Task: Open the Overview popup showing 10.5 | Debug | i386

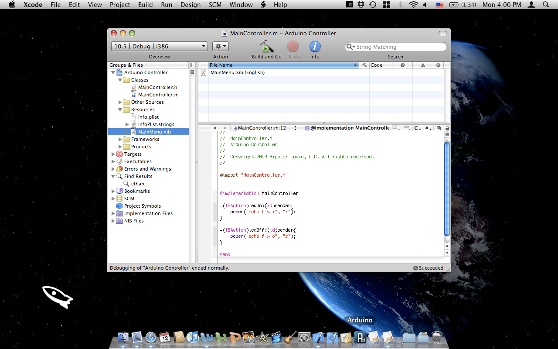Action: (160, 46)
